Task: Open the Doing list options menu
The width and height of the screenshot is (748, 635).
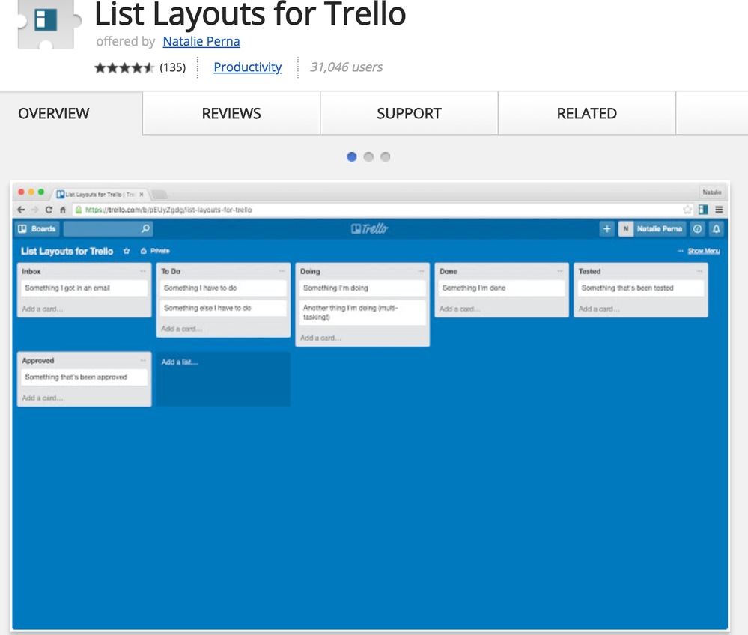Action: pyautogui.click(x=422, y=271)
